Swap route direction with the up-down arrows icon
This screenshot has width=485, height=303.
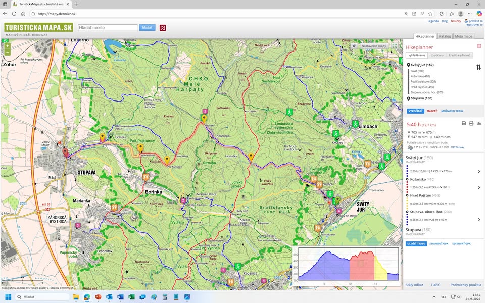click(x=478, y=67)
